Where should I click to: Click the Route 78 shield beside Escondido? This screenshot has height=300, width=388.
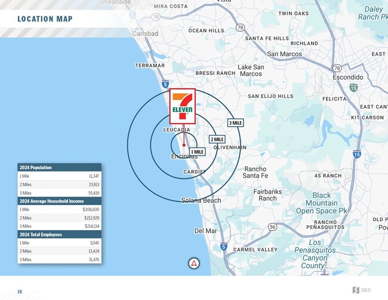pyautogui.click(x=337, y=69)
